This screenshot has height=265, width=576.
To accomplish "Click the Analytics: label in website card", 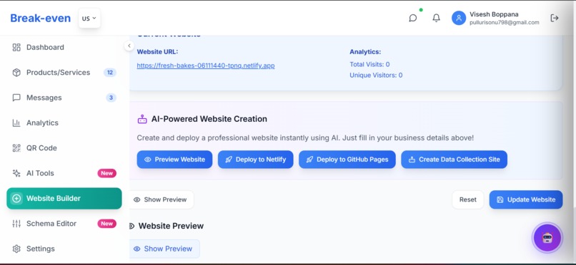I will click(365, 52).
